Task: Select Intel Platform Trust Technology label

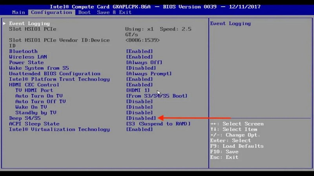Action: [59, 79]
